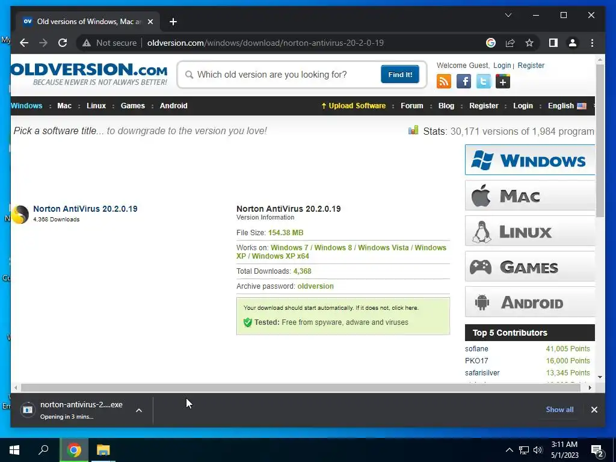616x462 pixels.
Task: Open the RSS feed icon
Action: click(x=443, y=82)
